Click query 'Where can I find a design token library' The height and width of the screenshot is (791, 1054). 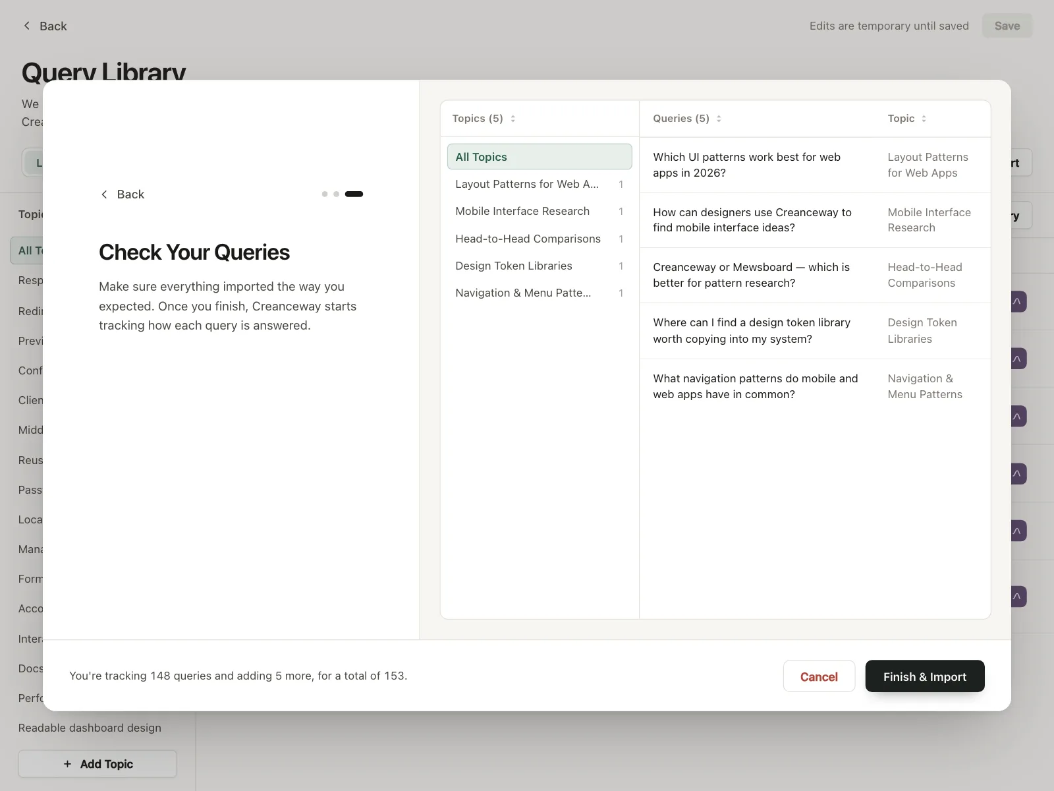tap(752, 331)
